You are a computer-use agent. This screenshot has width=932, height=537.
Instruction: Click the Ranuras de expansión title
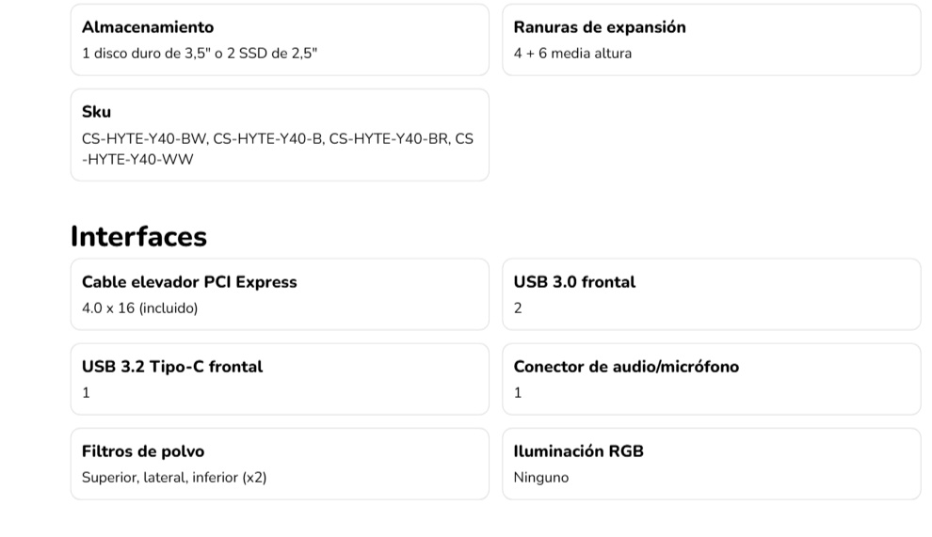[x=600, y=27]
